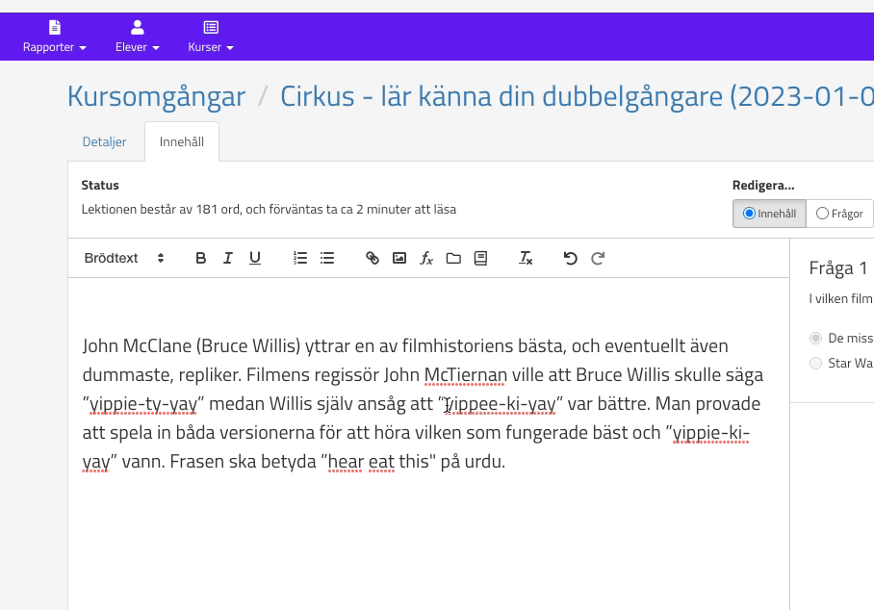Viewport: 874px width, 610px height.
Task: Apply italic formatting to text
Action: click(228, 258)
